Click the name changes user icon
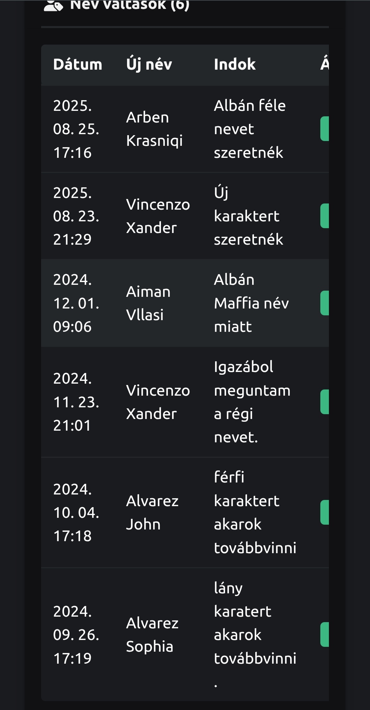The height and width of the screenshot is (710, 370). 53,5
